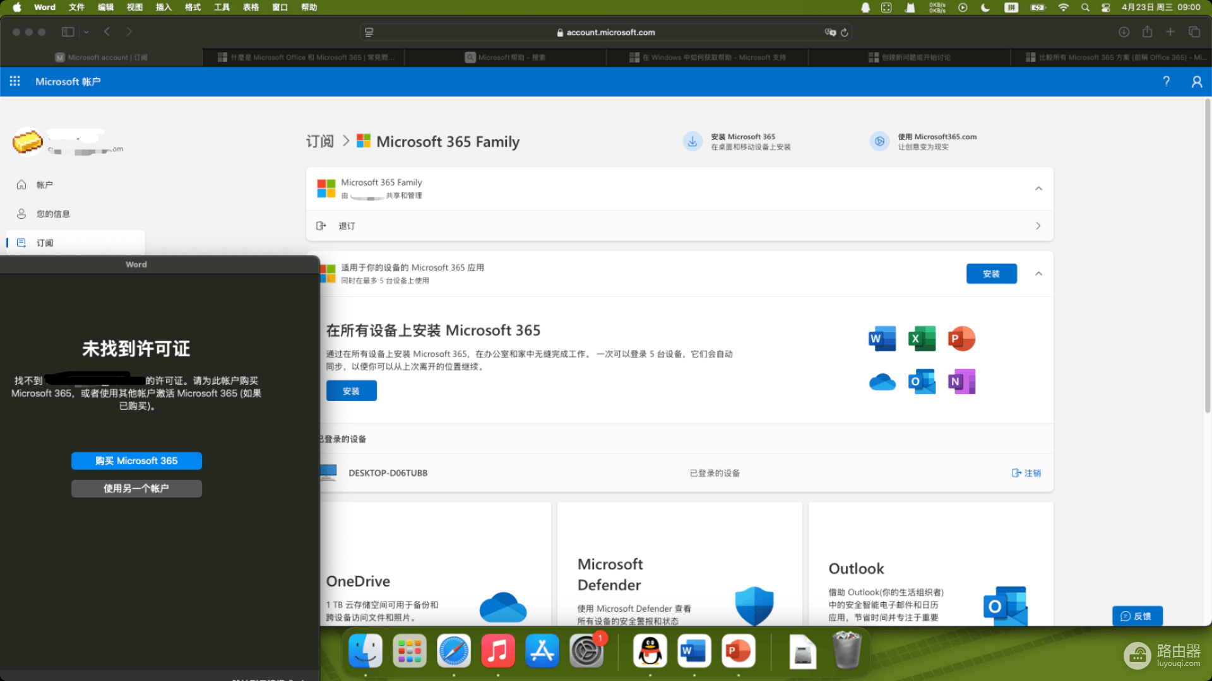Click the 退订 unsubscribe row

(680, 226)
